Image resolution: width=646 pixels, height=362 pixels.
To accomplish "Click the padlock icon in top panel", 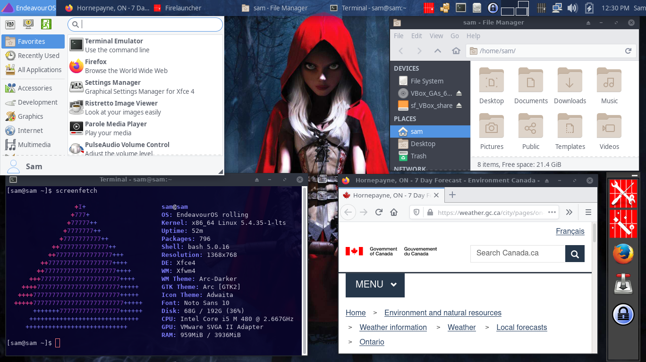I will [x=493, y=8].
